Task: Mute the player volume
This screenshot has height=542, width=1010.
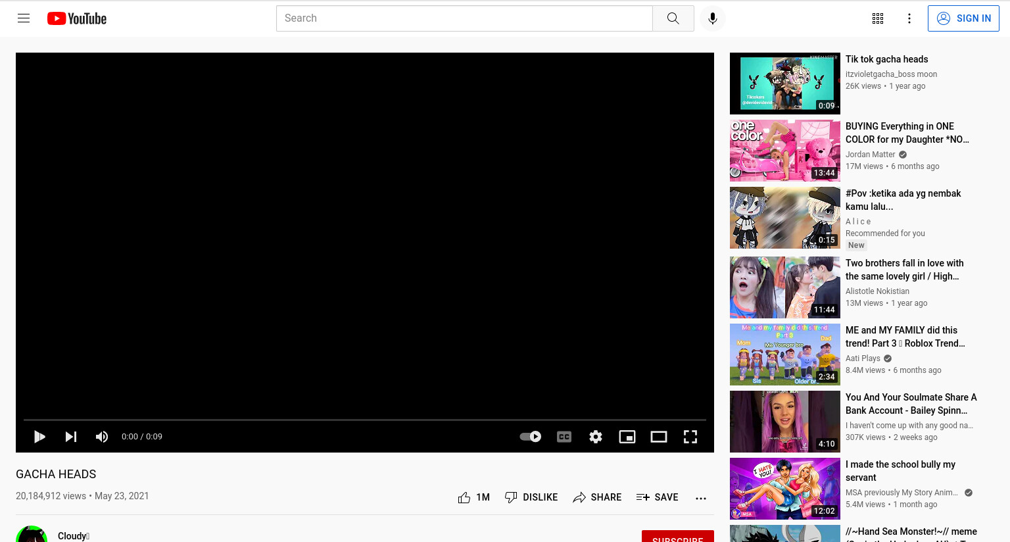Action: [102, 437]
